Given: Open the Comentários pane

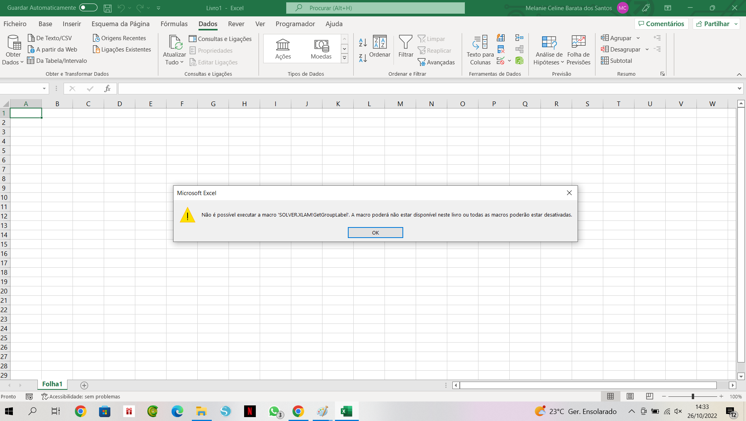Looking at the screenshot, I should 661,24.
